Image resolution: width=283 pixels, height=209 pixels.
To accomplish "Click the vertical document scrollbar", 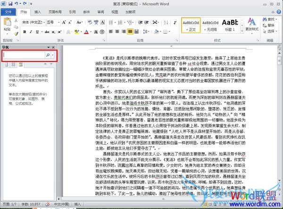I will click(x=279, y=118).
